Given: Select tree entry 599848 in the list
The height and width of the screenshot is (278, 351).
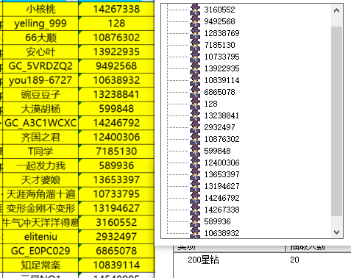Looking at the screenshot, I should [217, 151].
